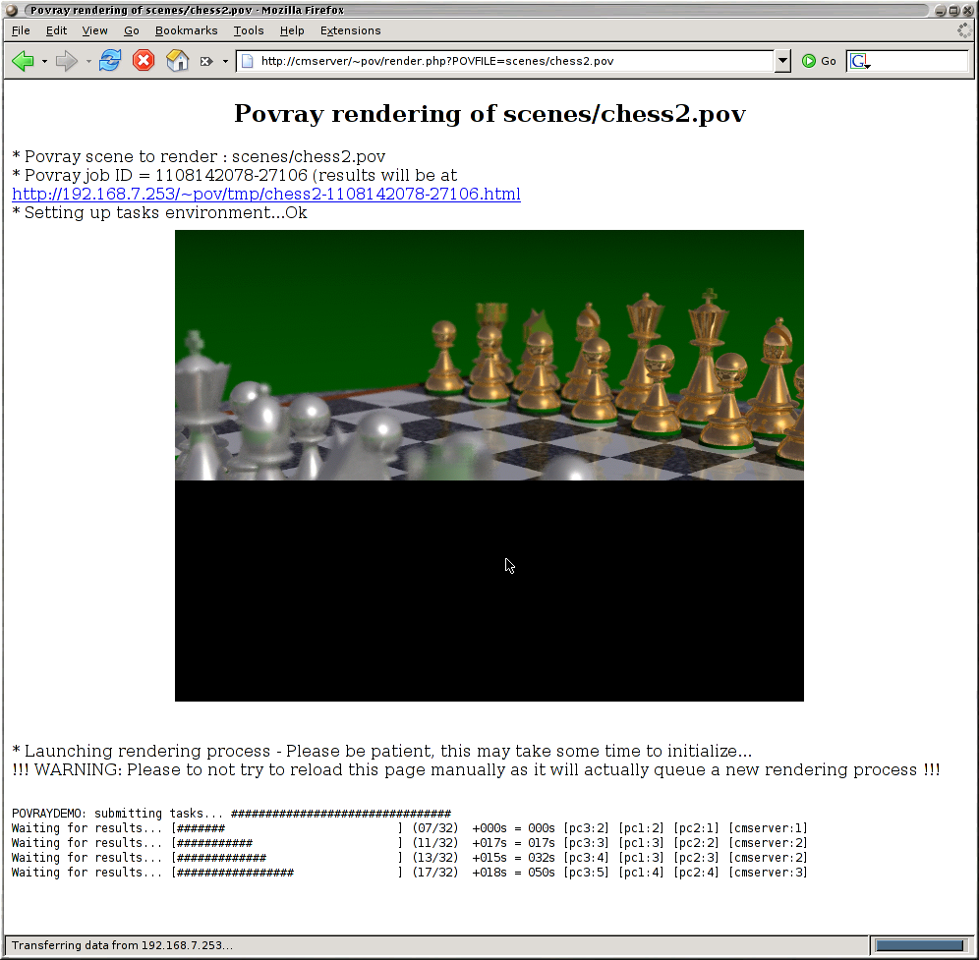Minimize the Firefox window
Screen dimensions: 979x960
(941, 10)
